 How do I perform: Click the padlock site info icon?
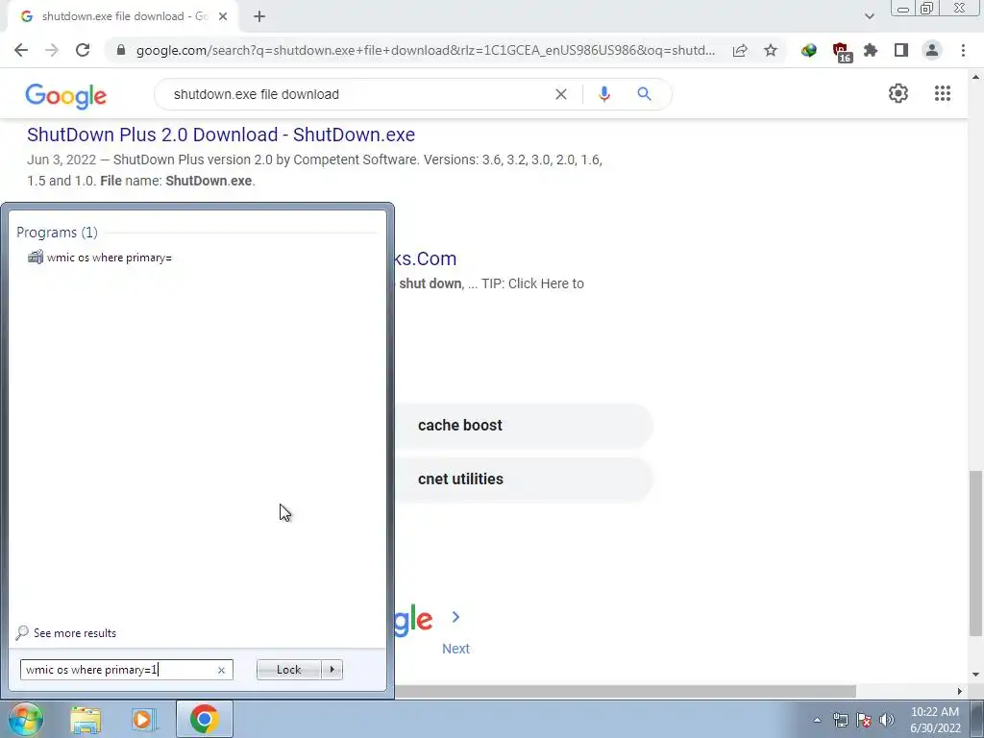[121, 50]
